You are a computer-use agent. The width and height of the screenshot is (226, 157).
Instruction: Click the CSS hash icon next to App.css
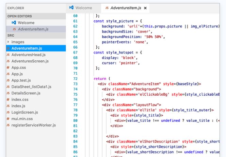pos(8,67)
